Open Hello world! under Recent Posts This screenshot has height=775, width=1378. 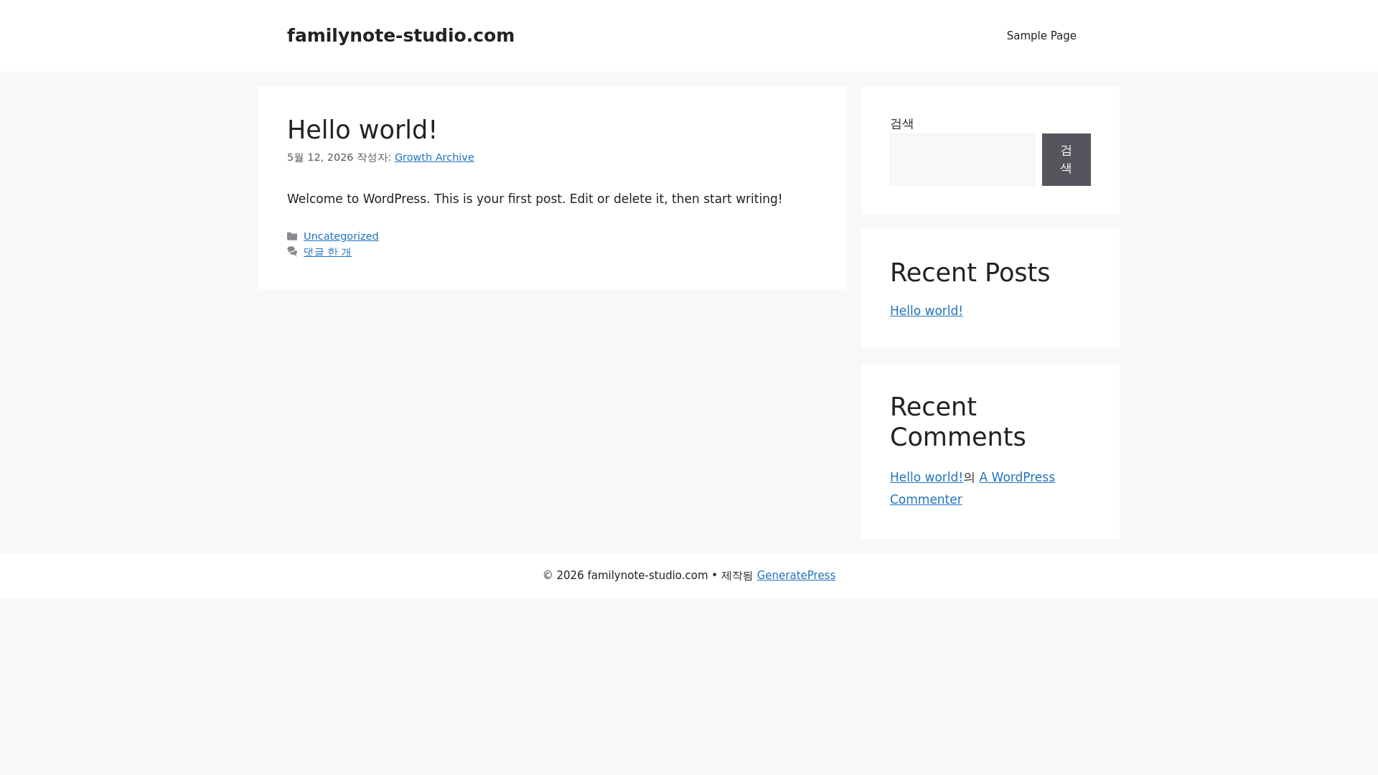(927, 311)
